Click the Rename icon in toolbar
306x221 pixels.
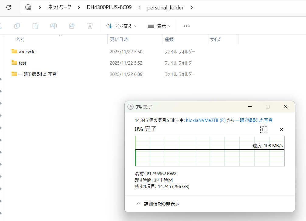click(54, 26)
